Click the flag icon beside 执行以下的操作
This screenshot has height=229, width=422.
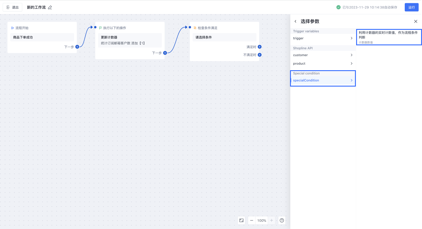(x=100, y=28)
